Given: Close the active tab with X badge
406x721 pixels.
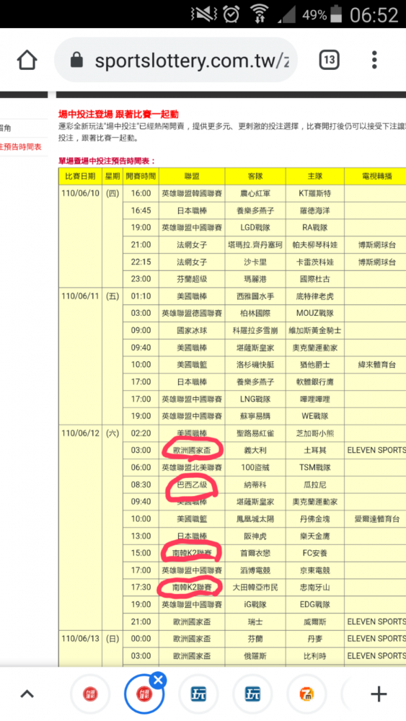Looking at the screenshot, I should [x=158, y=680].
